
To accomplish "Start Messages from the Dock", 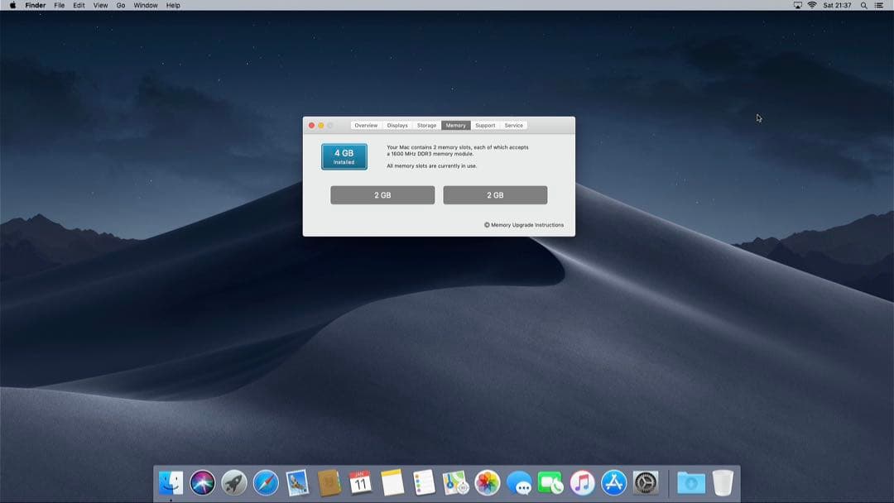I will pos(519,482).
